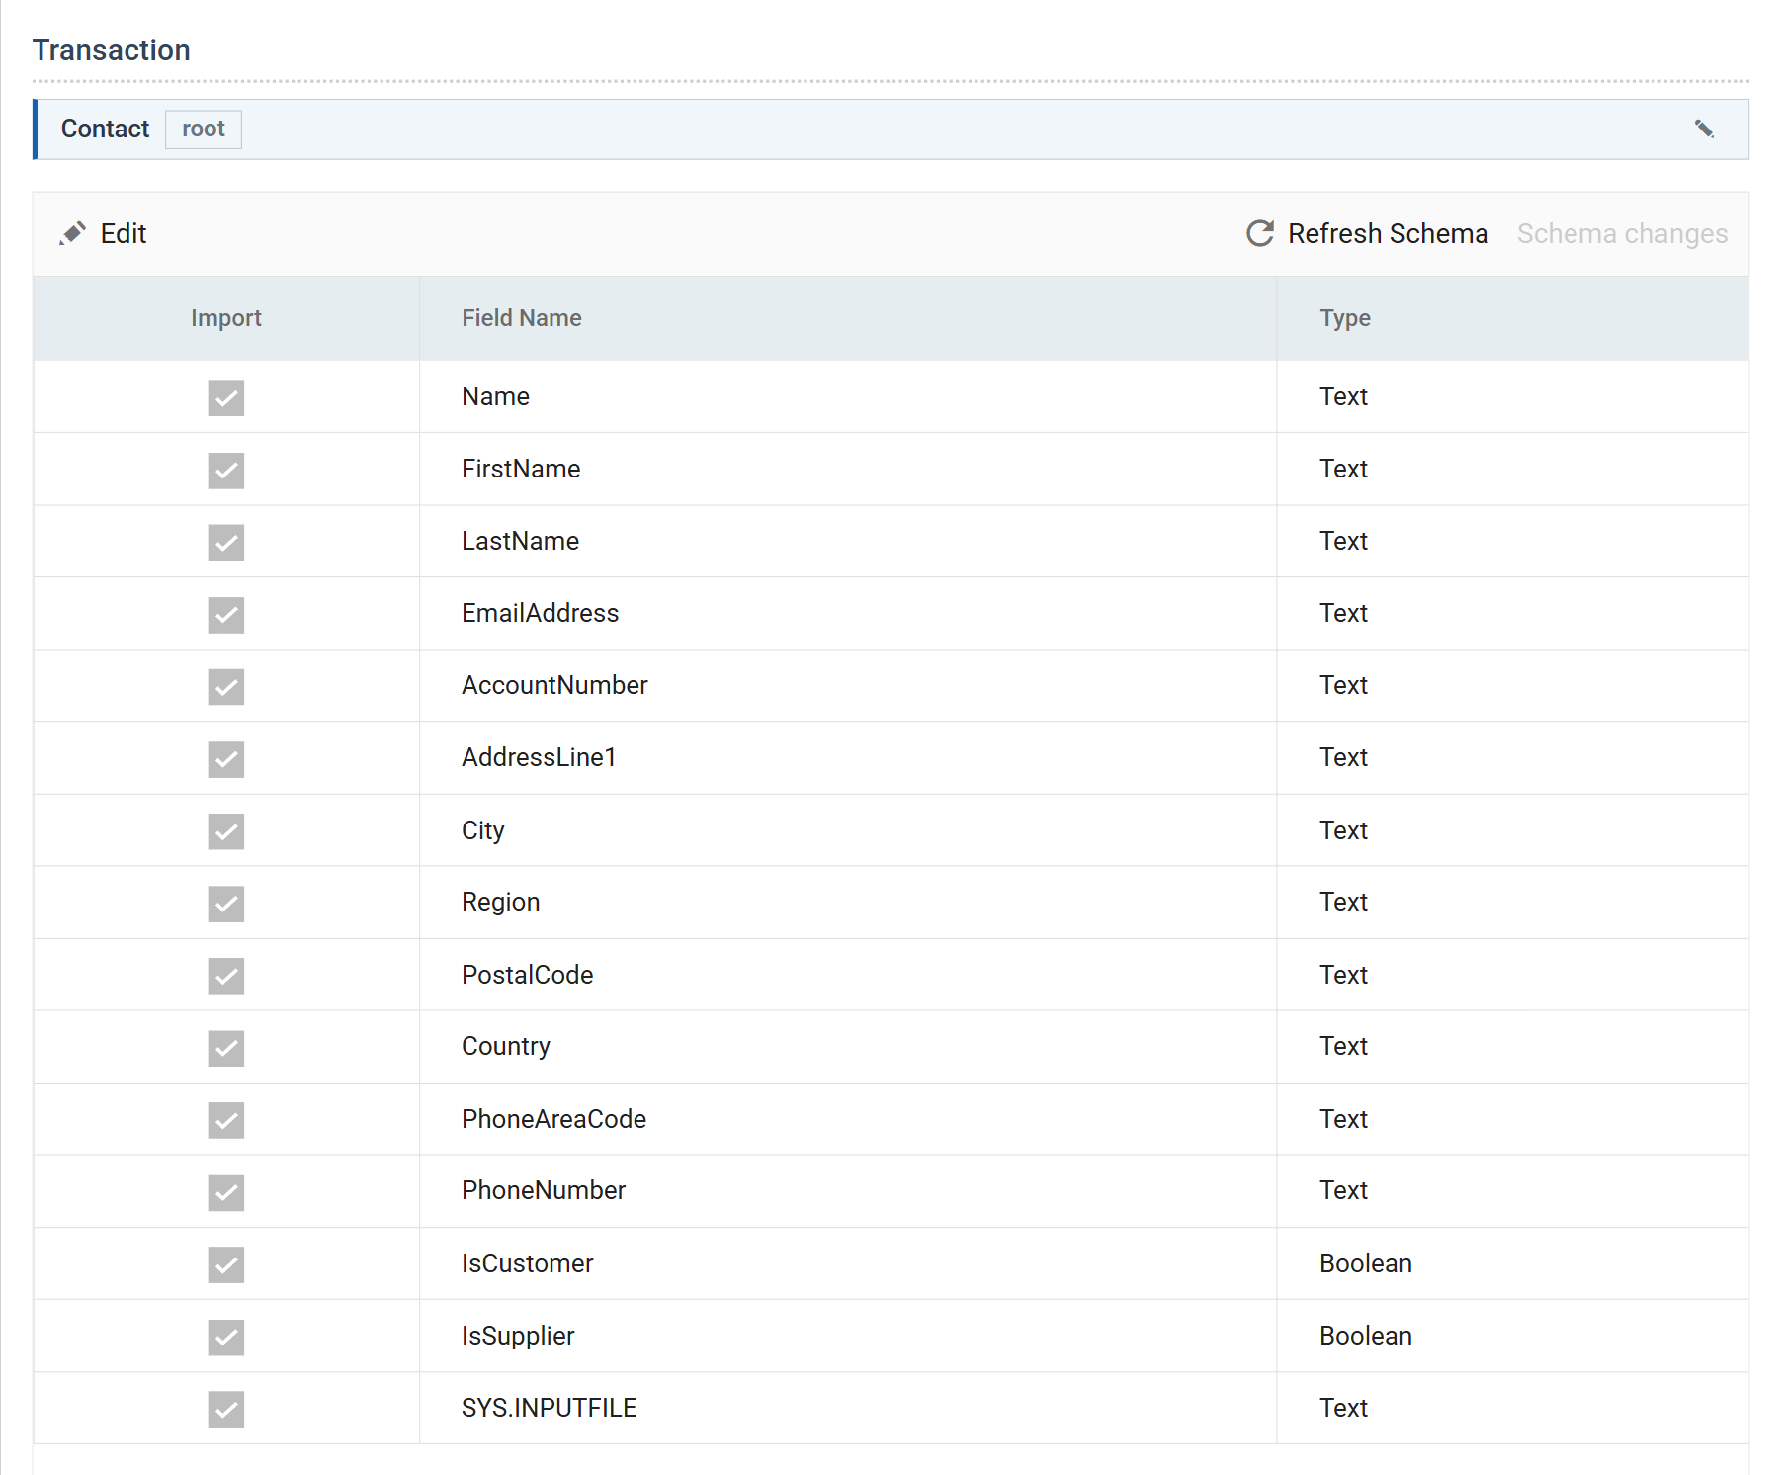Click the Text type in City row

(1343, 830)
